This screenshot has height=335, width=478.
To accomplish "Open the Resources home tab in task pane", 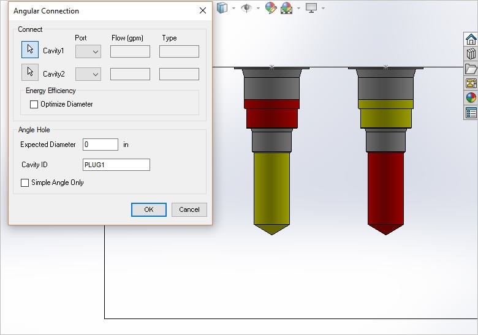I will 471,39.
